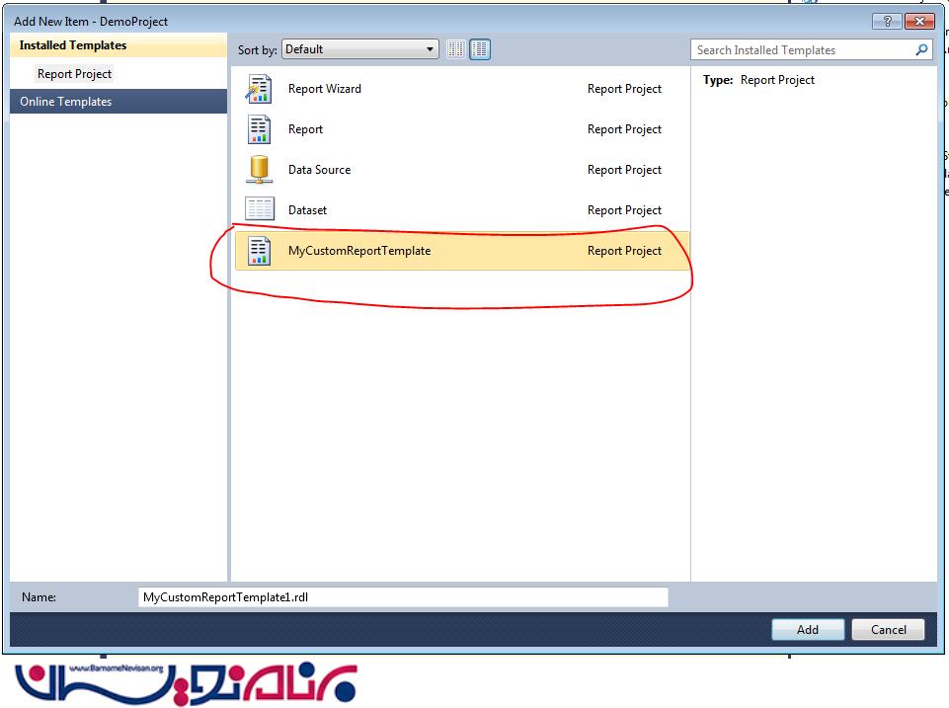Viewport: 949px width, 708px height.
Task: Open the Online Templates section
Action: tap(119, 101)
